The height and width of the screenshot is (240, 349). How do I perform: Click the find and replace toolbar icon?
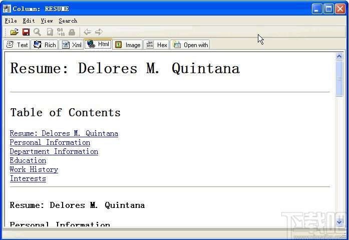[61, 32]
